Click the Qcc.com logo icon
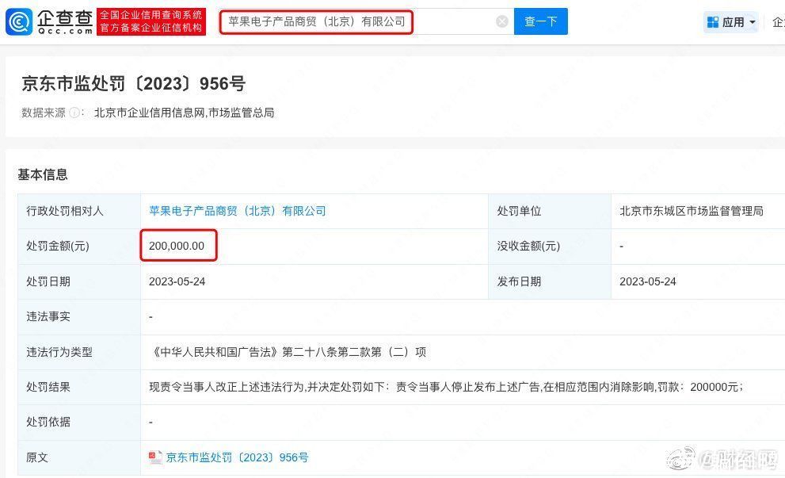The image size is (785, 478). (19, 21)
